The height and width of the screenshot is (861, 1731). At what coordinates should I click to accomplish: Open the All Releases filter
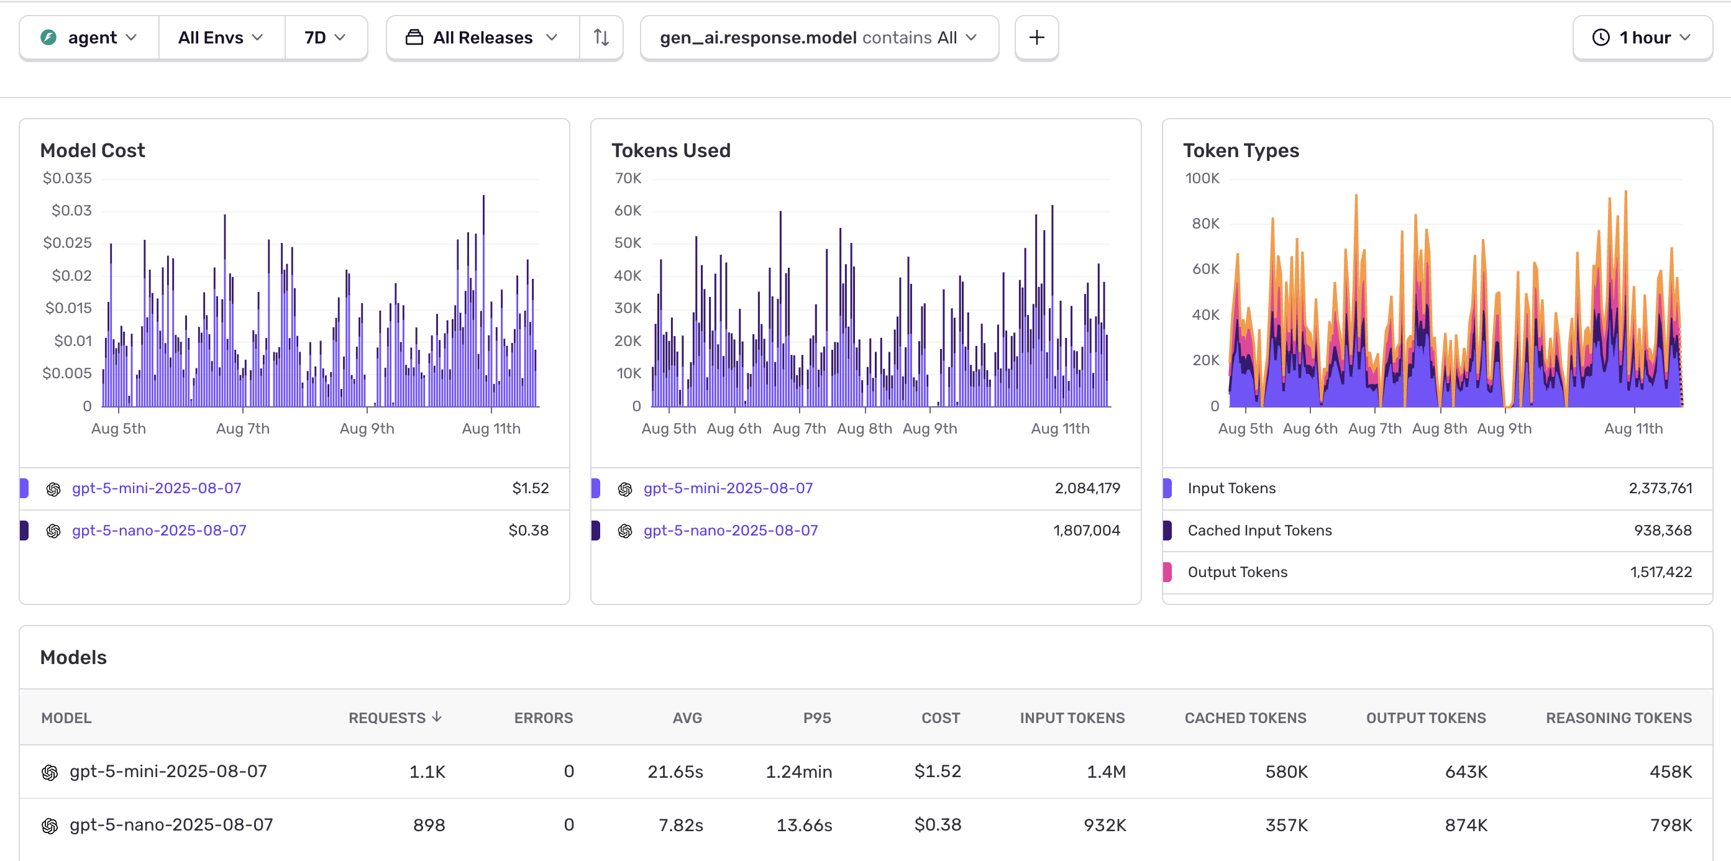[x=483, y=38]
